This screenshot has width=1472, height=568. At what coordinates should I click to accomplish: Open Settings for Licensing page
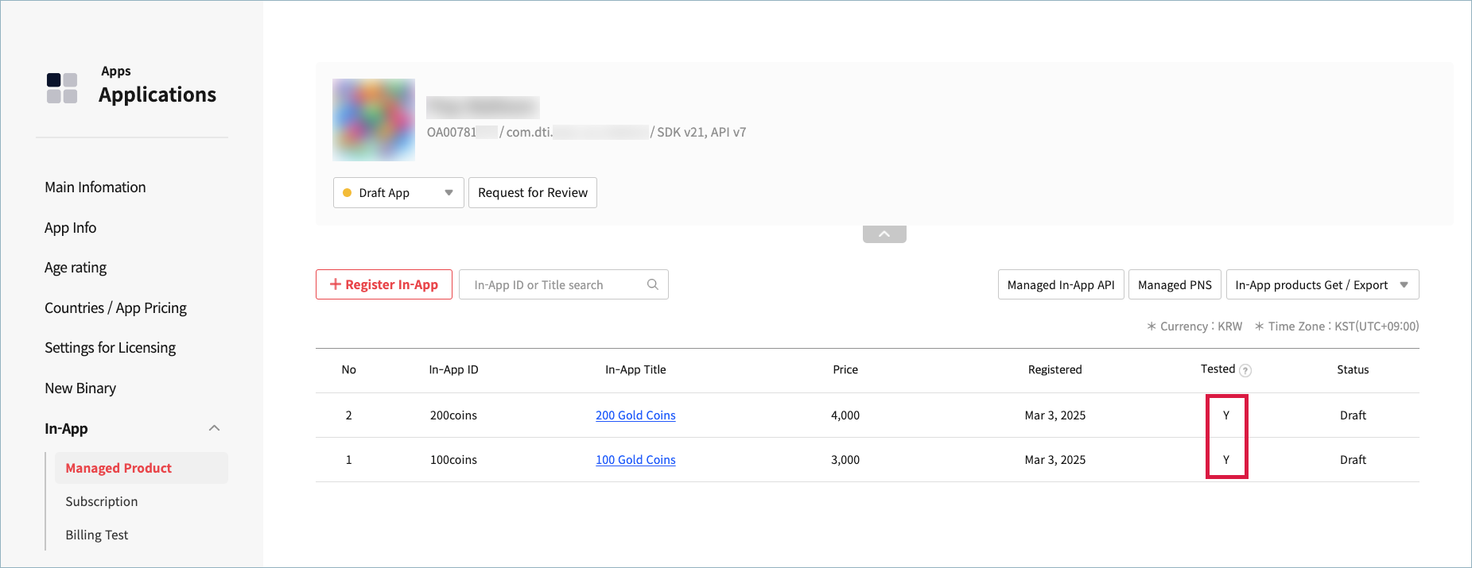pyautogui.click(x=110, y=348)
